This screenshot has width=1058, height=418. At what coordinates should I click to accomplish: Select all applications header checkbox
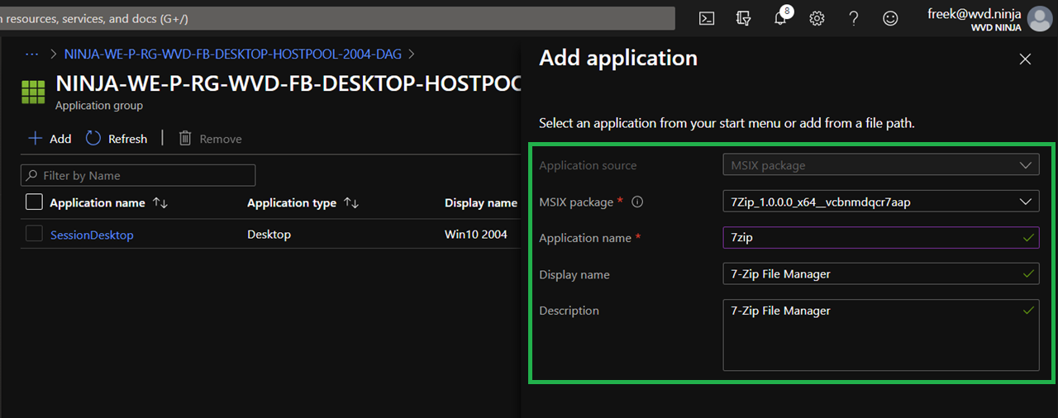(x=34, y=202)
